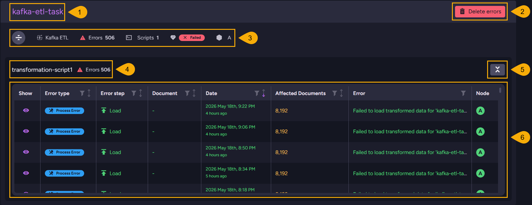Click Process Error badge in 9:06 PM row
Image resolution: width=532 pixels, height=205 pixels.
pyautogui.click(x=65, y=131)
